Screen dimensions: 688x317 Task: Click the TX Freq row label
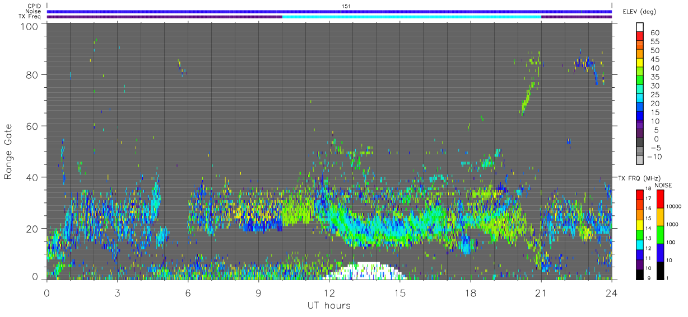pyautogui.click(x=29, y=16)
